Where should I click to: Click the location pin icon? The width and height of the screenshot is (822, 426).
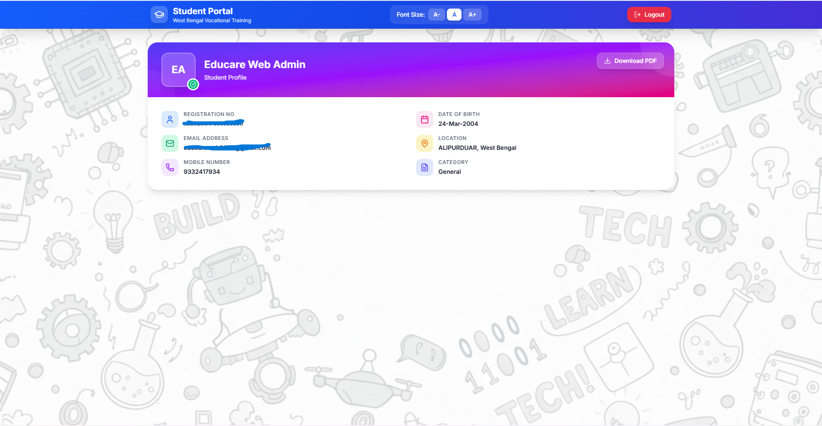coord(425,143)
